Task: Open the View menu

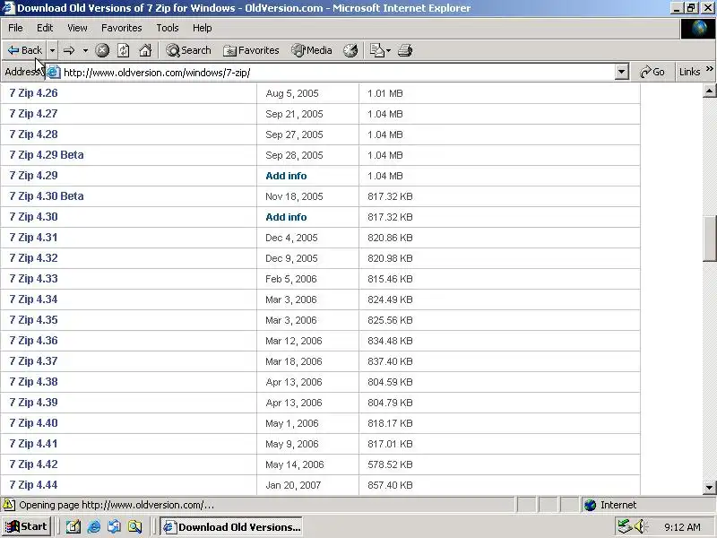Action: point(77,28)
